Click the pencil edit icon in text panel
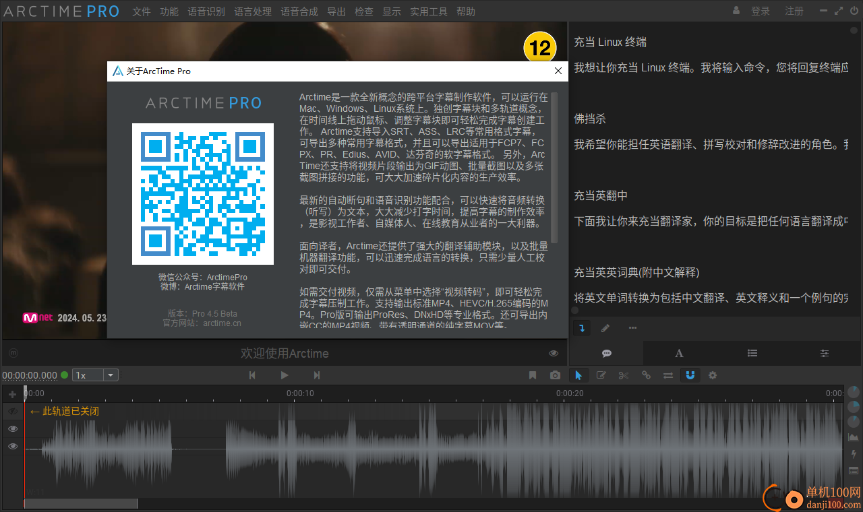This screenshot has height=512, width=863. tap(605, 328)
